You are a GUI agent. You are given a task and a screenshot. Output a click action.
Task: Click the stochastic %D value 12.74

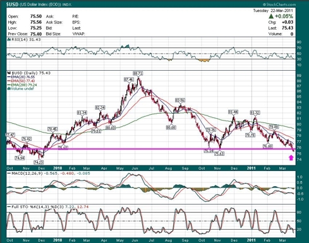(83, 207)
